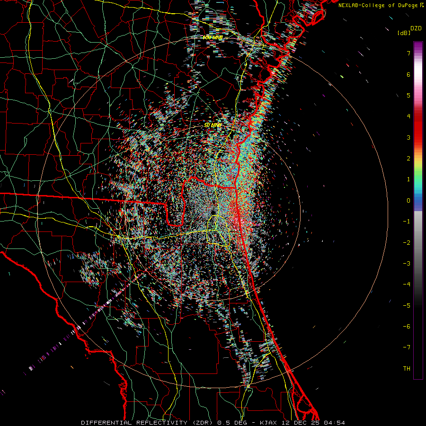Click the 6 value on the ZDR scale
The width and height of the screenshot is (426, 426).
(x=408, y=74)
